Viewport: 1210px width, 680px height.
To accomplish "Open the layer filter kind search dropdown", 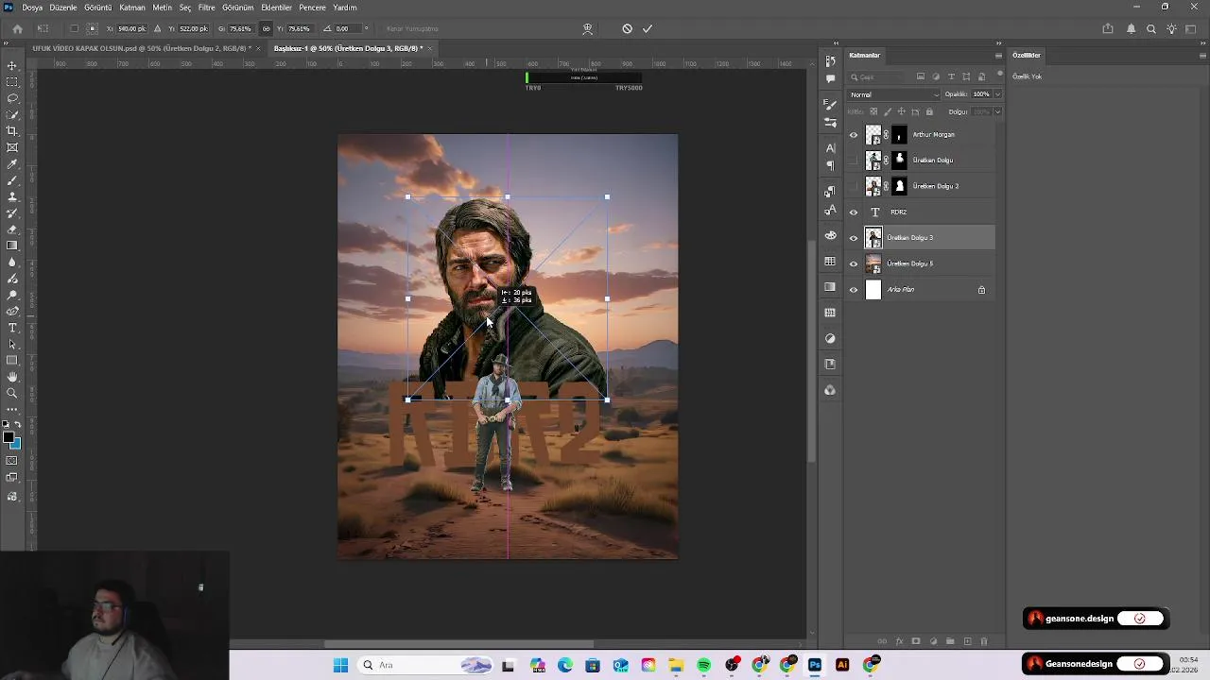I will point(879,76).
